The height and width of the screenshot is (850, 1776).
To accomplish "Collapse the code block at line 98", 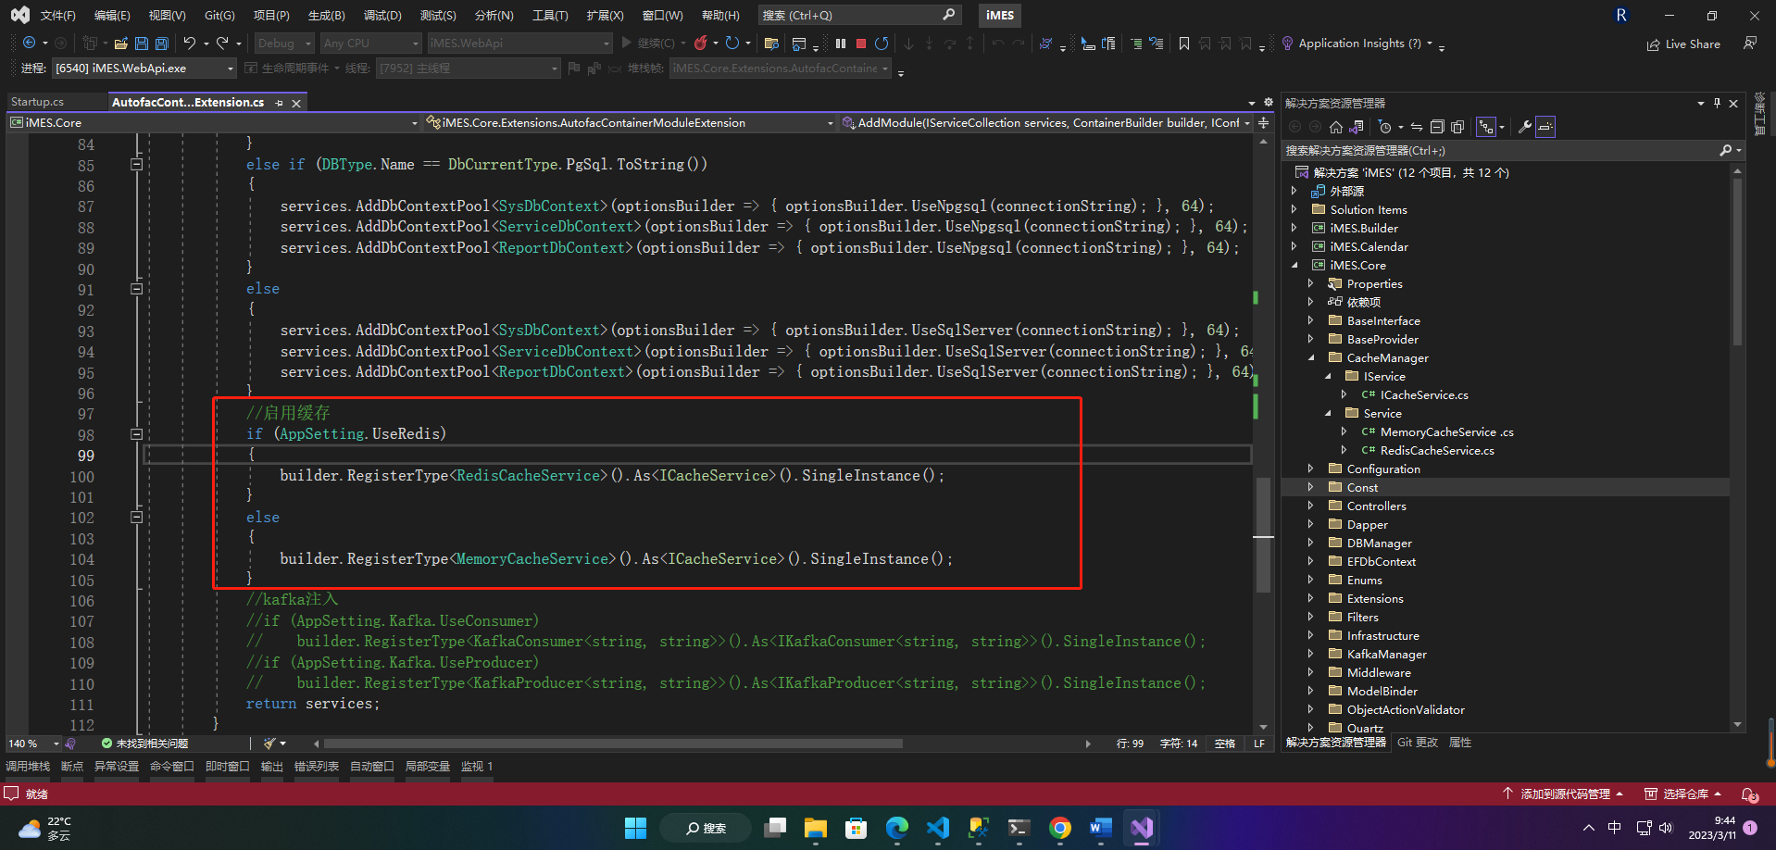I will [136, 434].
